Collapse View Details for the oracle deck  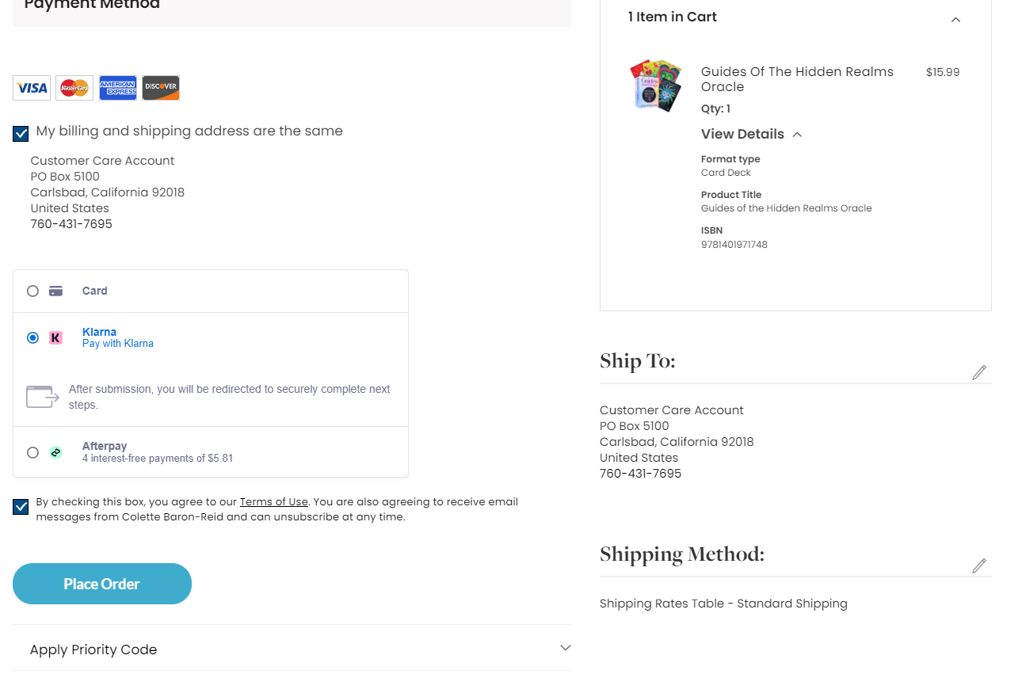coord(797,135)
